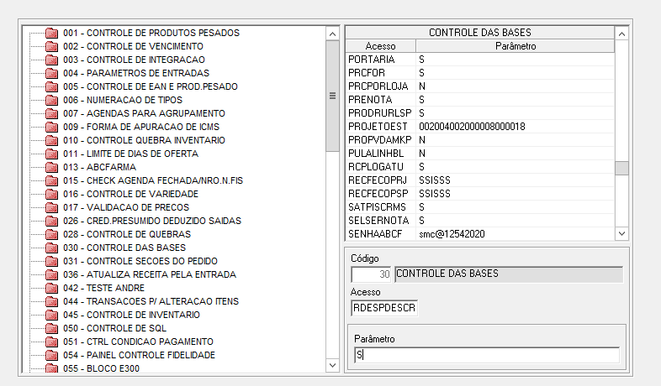Viewport: 661px width, 386px height.
Task: Click folder icon of 050 - CONTROLE DE SQL
Action: tap(51, 328)
